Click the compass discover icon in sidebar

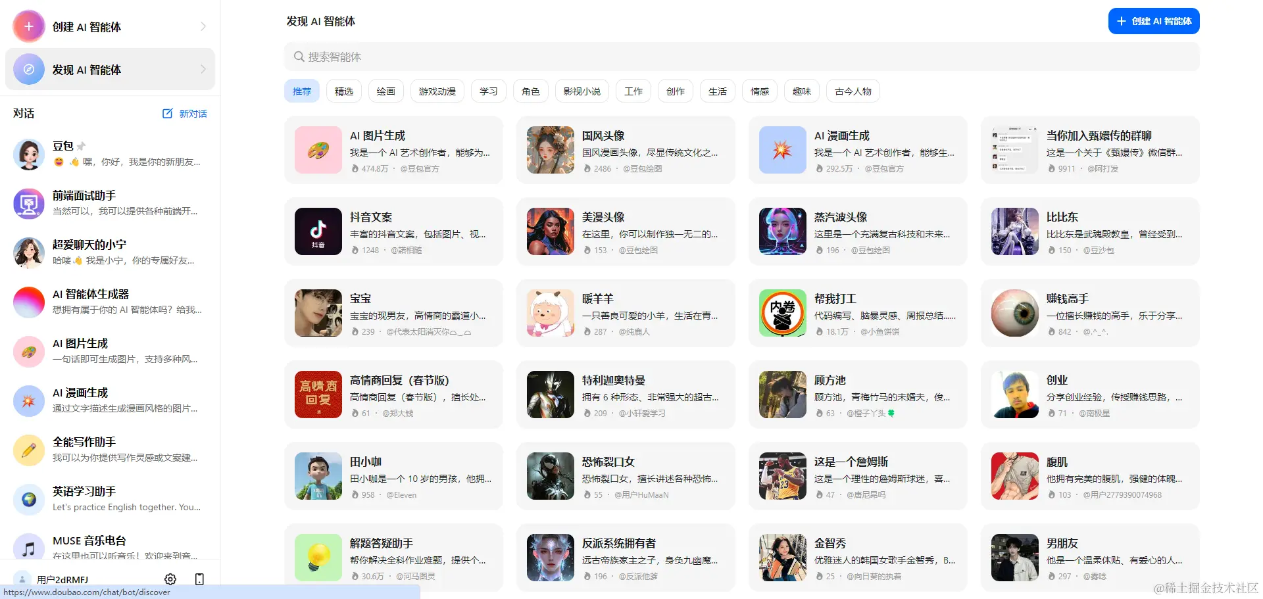pos(29,69)
